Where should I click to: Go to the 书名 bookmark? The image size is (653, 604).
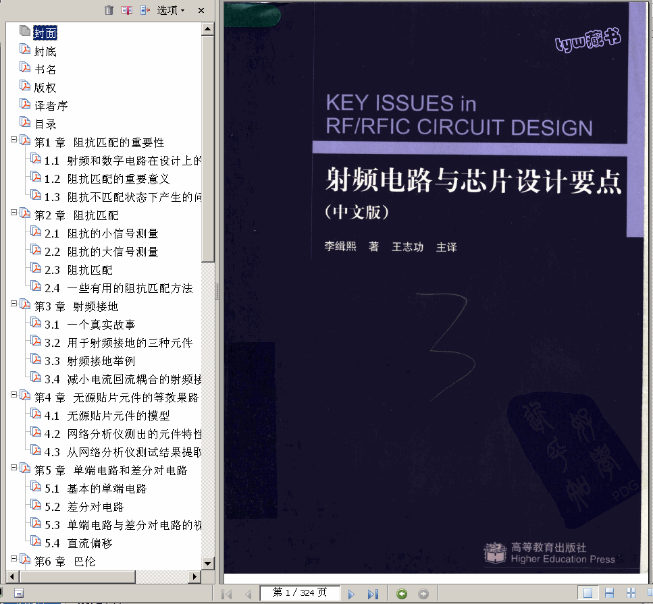pos(45,70)
